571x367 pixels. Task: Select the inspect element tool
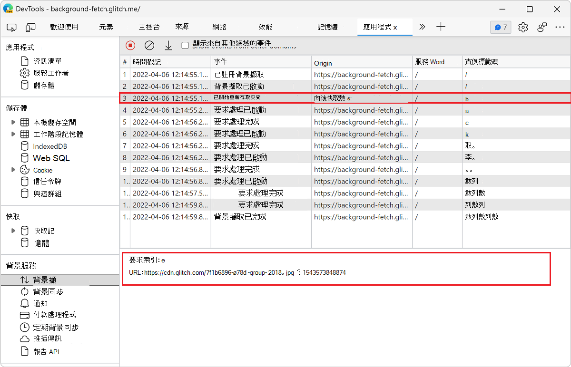[11, 27]
